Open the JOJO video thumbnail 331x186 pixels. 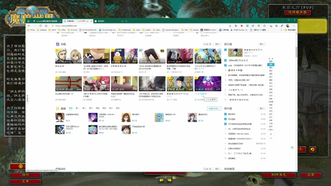(x=208, y=56)
